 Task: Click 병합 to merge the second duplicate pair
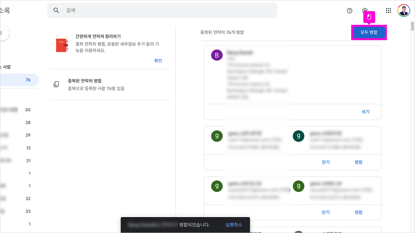(x=359, y=162)
